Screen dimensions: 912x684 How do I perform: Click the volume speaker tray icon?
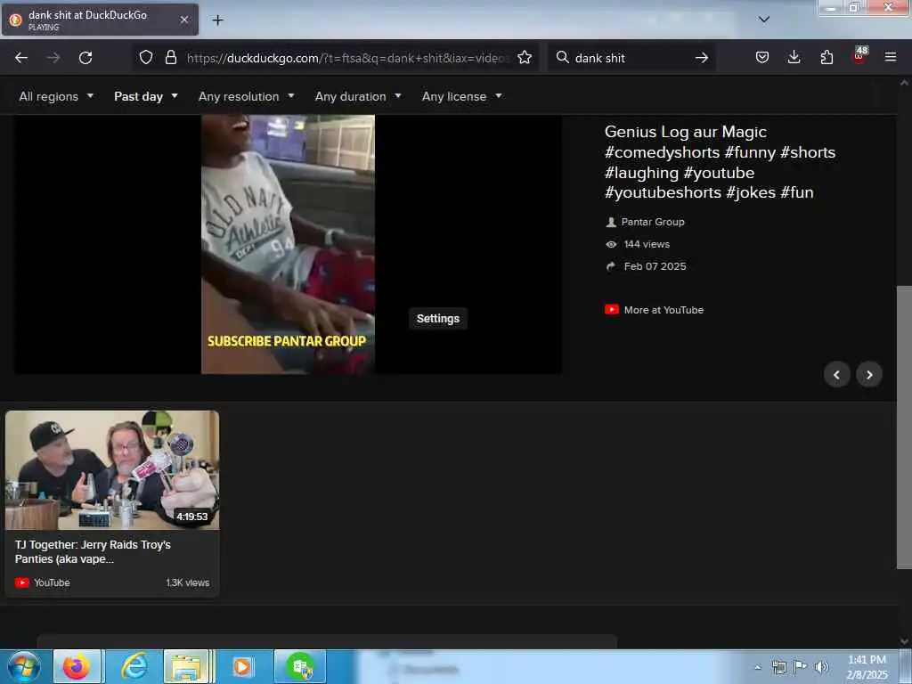[x=822, y=666]
